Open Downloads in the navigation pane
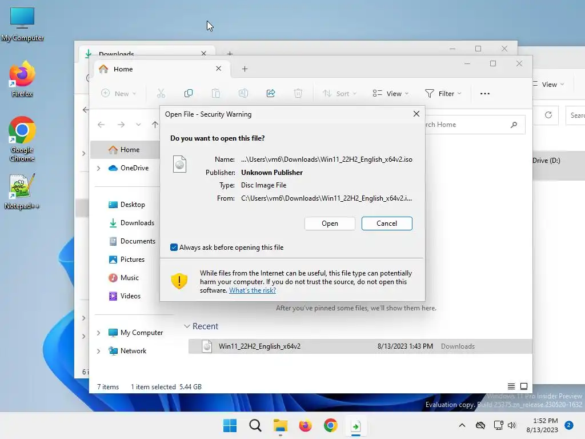This screenshot has height=439, width=585. (132, 223)
